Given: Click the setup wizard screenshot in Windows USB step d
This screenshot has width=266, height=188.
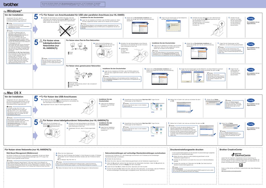Looking at the screenshot, I should (x=173, y=26).
